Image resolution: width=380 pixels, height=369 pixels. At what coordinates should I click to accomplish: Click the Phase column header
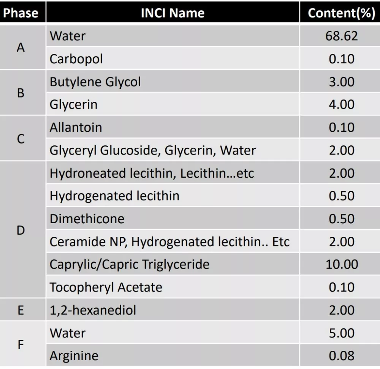tap(21, 13)
